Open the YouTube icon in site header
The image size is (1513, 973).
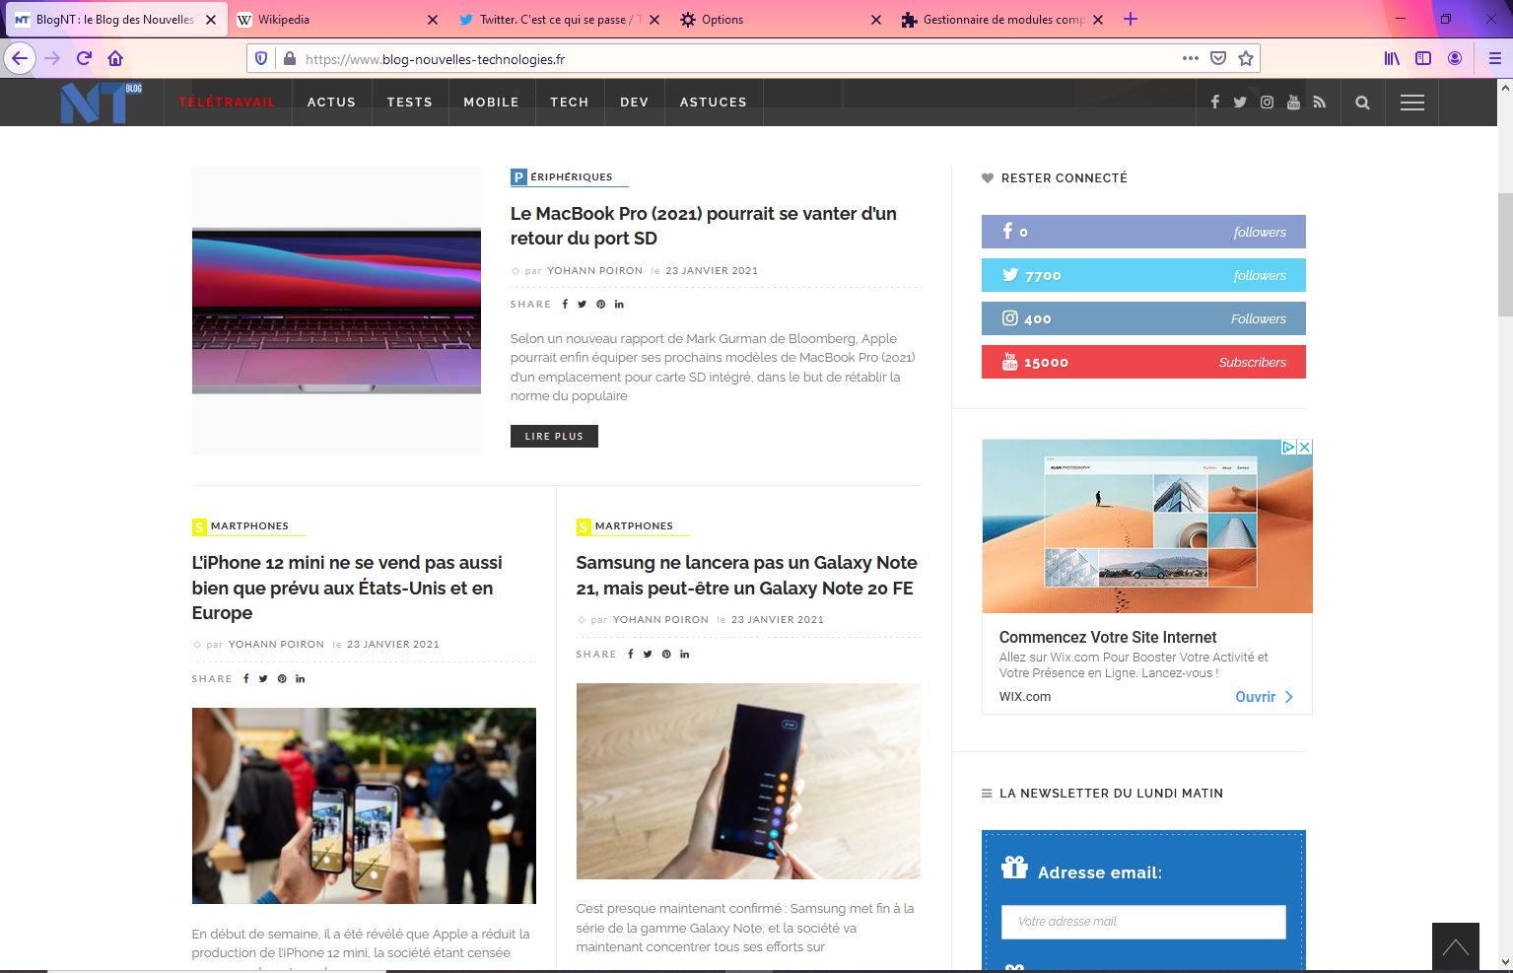pyautogui.click(x=1293, y=103)
